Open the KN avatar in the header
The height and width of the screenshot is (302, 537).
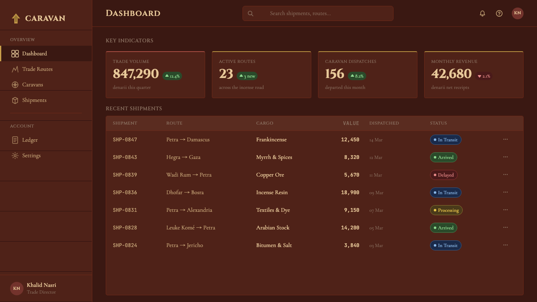click(518, 13)
